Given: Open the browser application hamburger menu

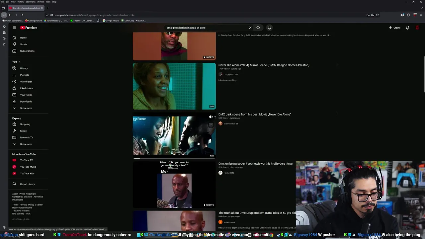Looking at the screenshot, I should pyautogui.click(x=421, y=15).
